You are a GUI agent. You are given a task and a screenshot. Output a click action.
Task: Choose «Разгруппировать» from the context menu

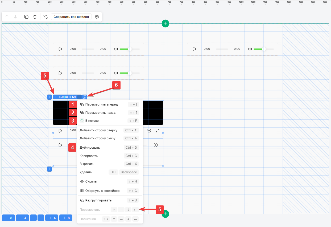point(98,200)
